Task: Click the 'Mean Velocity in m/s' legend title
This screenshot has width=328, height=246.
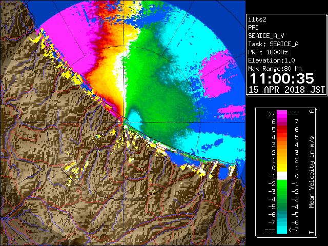Action: (312, 172)
